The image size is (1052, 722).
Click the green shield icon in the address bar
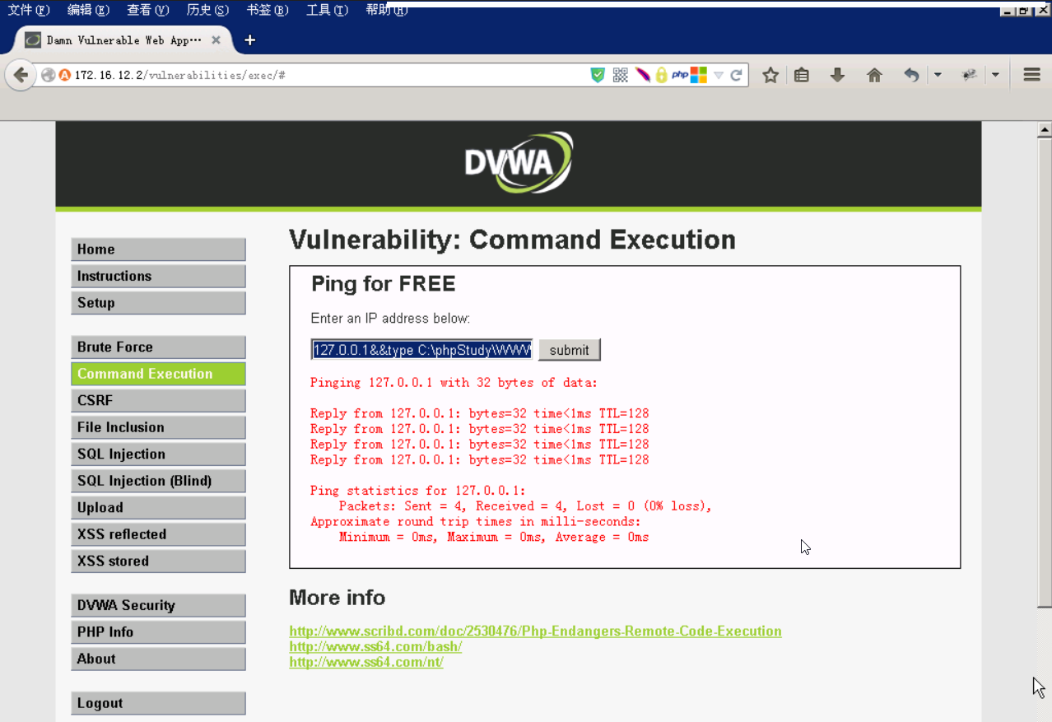[598, 75]
